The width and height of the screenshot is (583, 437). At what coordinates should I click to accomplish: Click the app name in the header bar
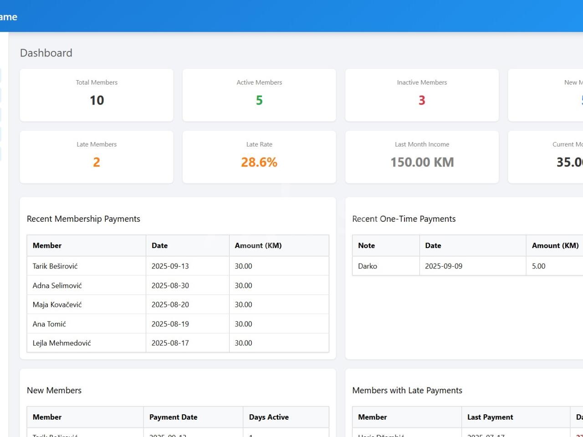[8, 17]
